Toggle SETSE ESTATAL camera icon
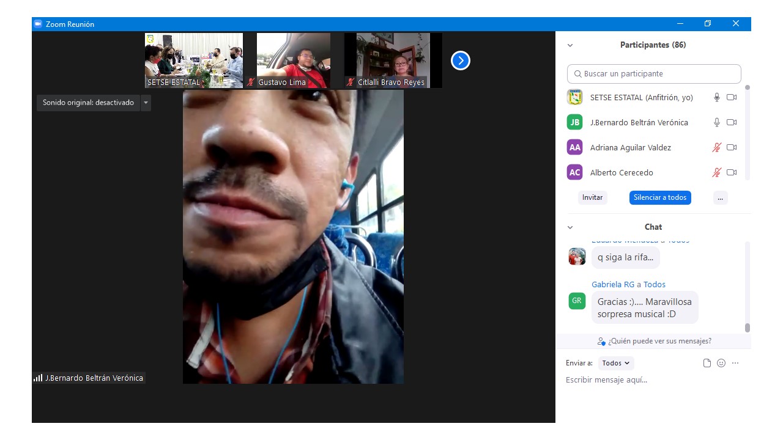The image size is (783, 440). point(732,97)
